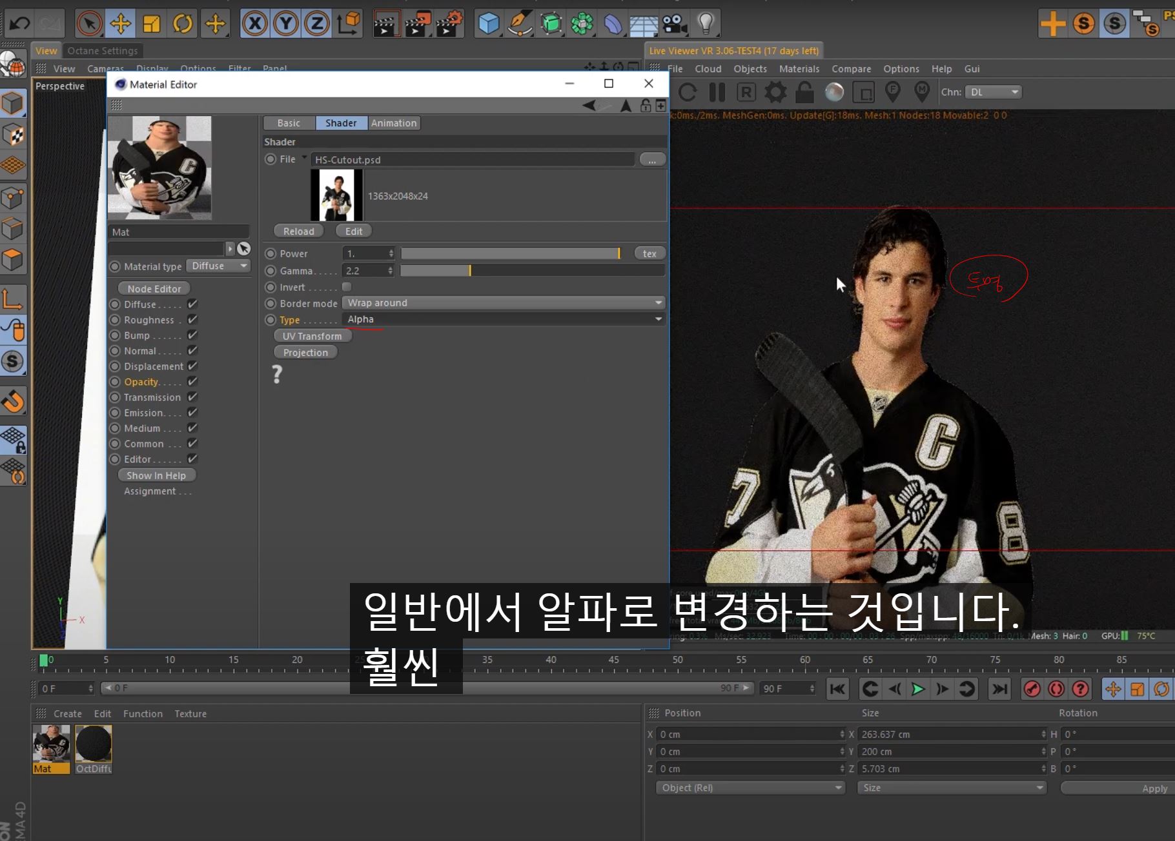Screen dimensions: 1175x841
Task: Adjust the Power slider
Action: pyautogui.click(x=510, y=253)
